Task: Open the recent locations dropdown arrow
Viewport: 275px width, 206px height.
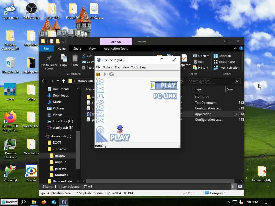Action: coord(58,81)
